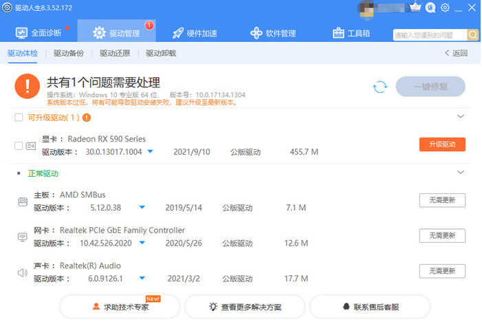The image size is (482, 322).
Task: Click the refresh scan icon
Action: [380, 87]
